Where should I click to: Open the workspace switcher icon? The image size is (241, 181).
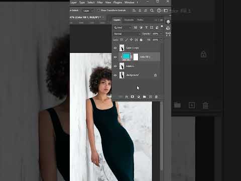coord(166,11)
